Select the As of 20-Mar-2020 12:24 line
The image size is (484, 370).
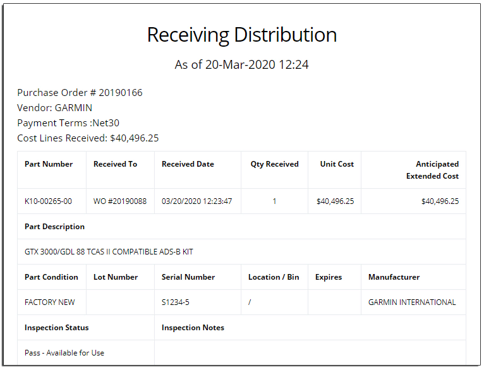[242, 65]
